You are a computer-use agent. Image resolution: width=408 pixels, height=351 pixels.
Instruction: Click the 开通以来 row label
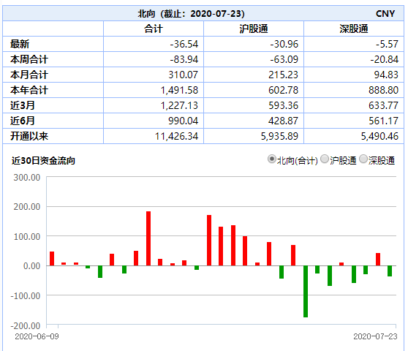coord(29,136)
